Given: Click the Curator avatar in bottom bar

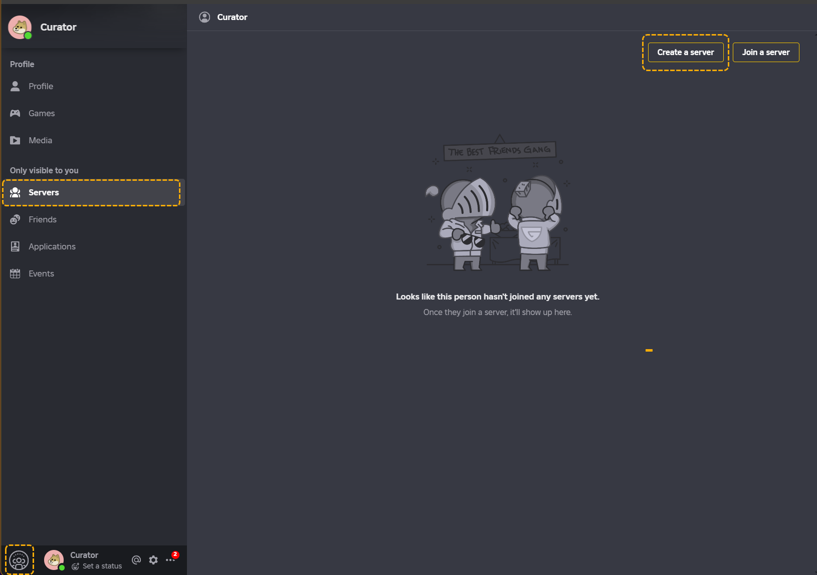Looking at the screenshot, I should click(x=54, y=559).
